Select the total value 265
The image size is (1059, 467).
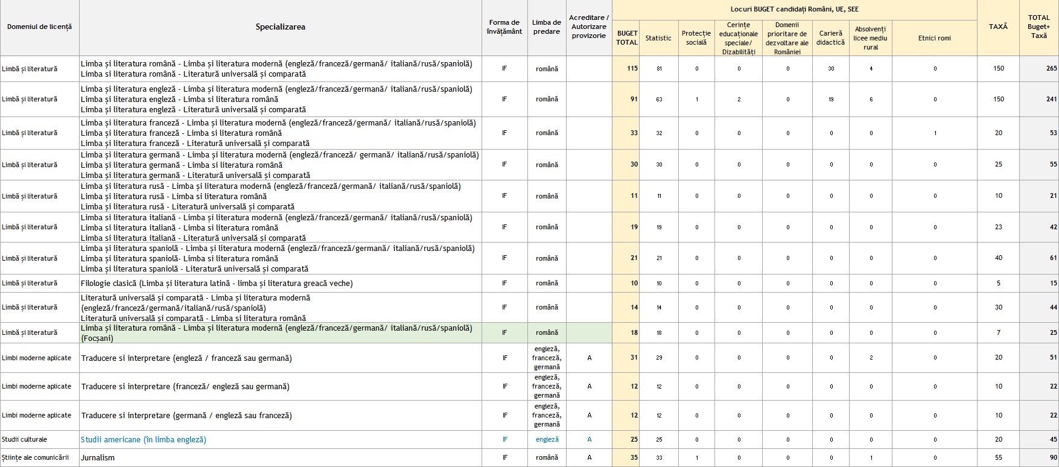1039,69
